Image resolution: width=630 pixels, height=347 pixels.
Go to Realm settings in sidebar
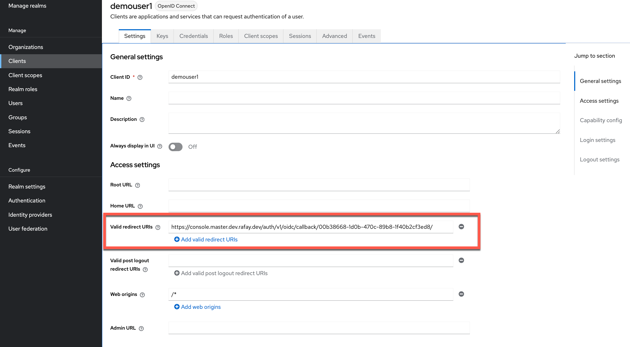27,187
